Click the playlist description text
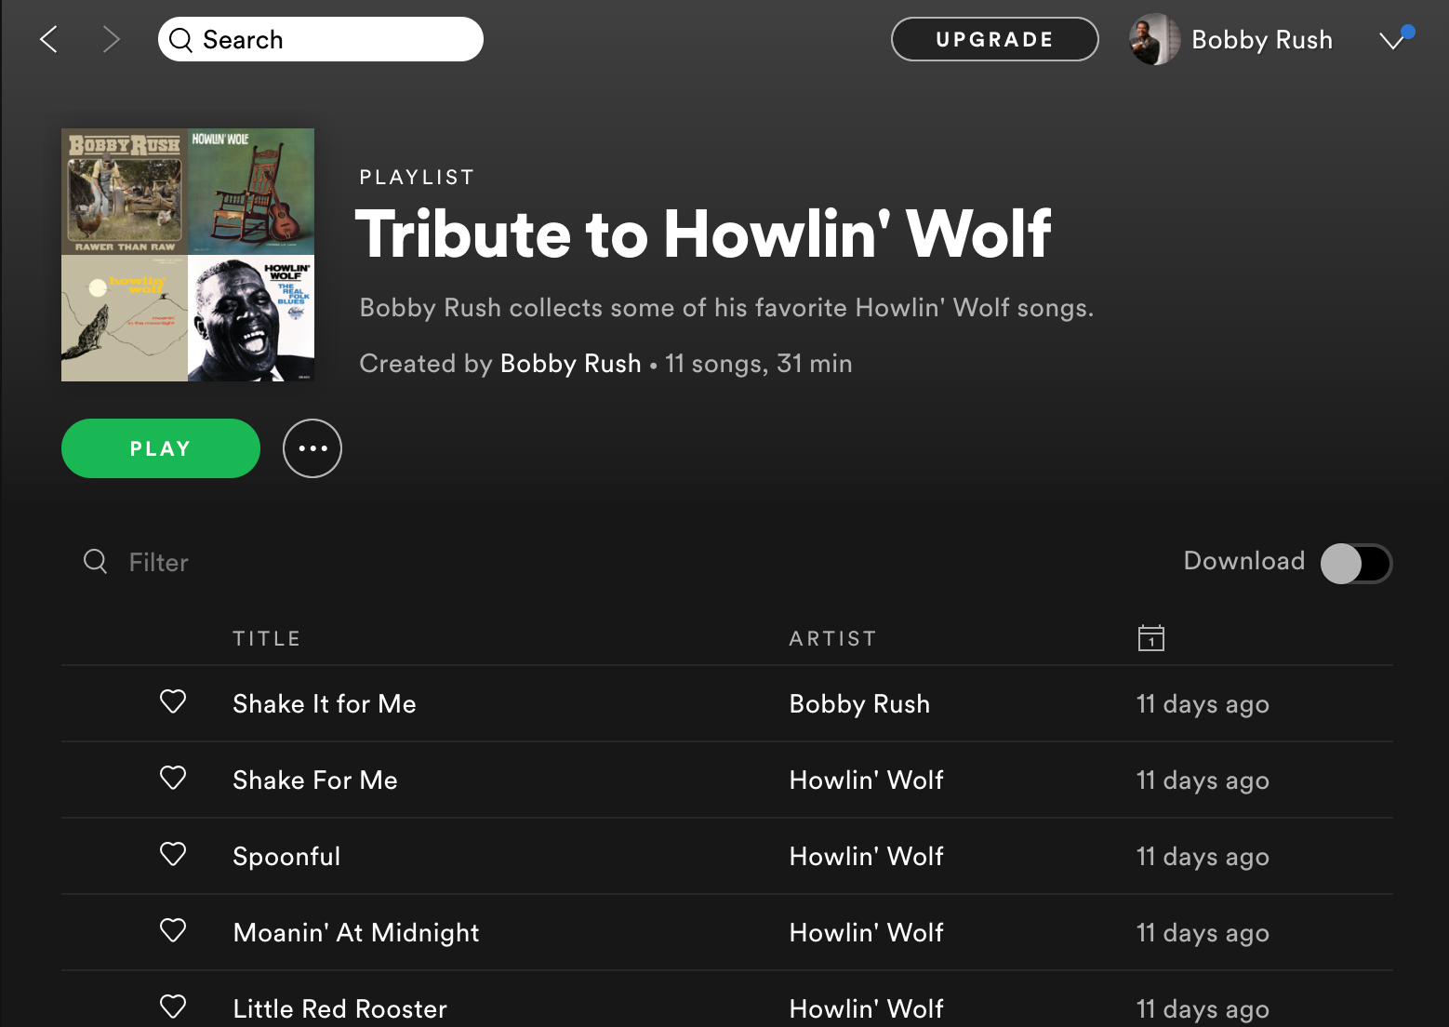 pos(726,308)
